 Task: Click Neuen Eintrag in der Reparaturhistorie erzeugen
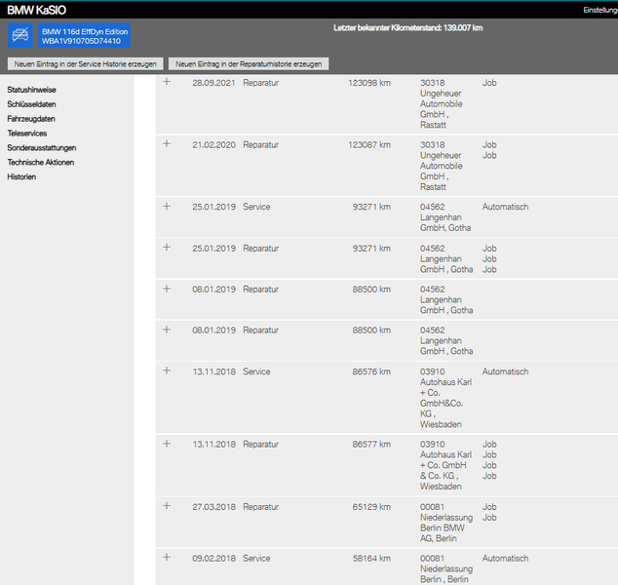pos(249,63)
